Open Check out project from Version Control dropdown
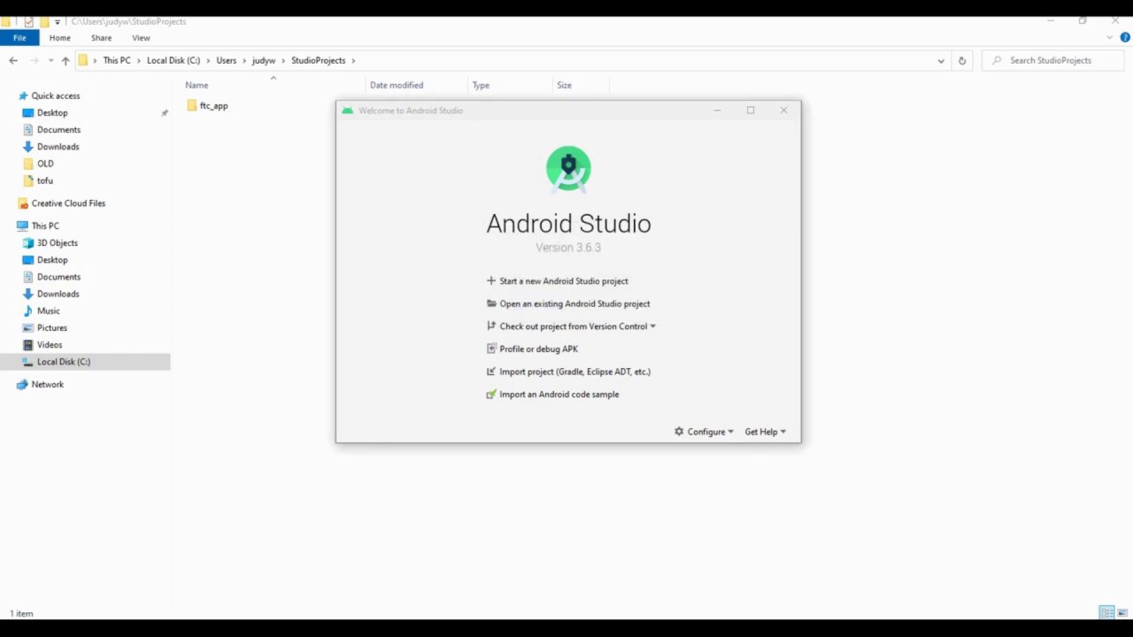Screen dimensions: 1133x637 point(577,326)
